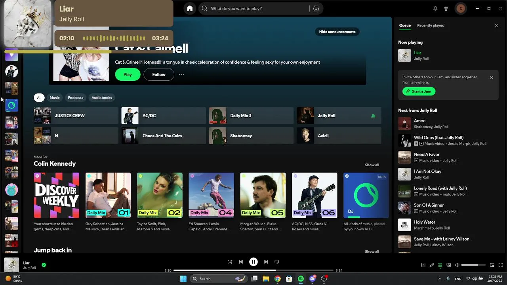
Task: Switch to Recently played tab
Action: pos(431,25)
